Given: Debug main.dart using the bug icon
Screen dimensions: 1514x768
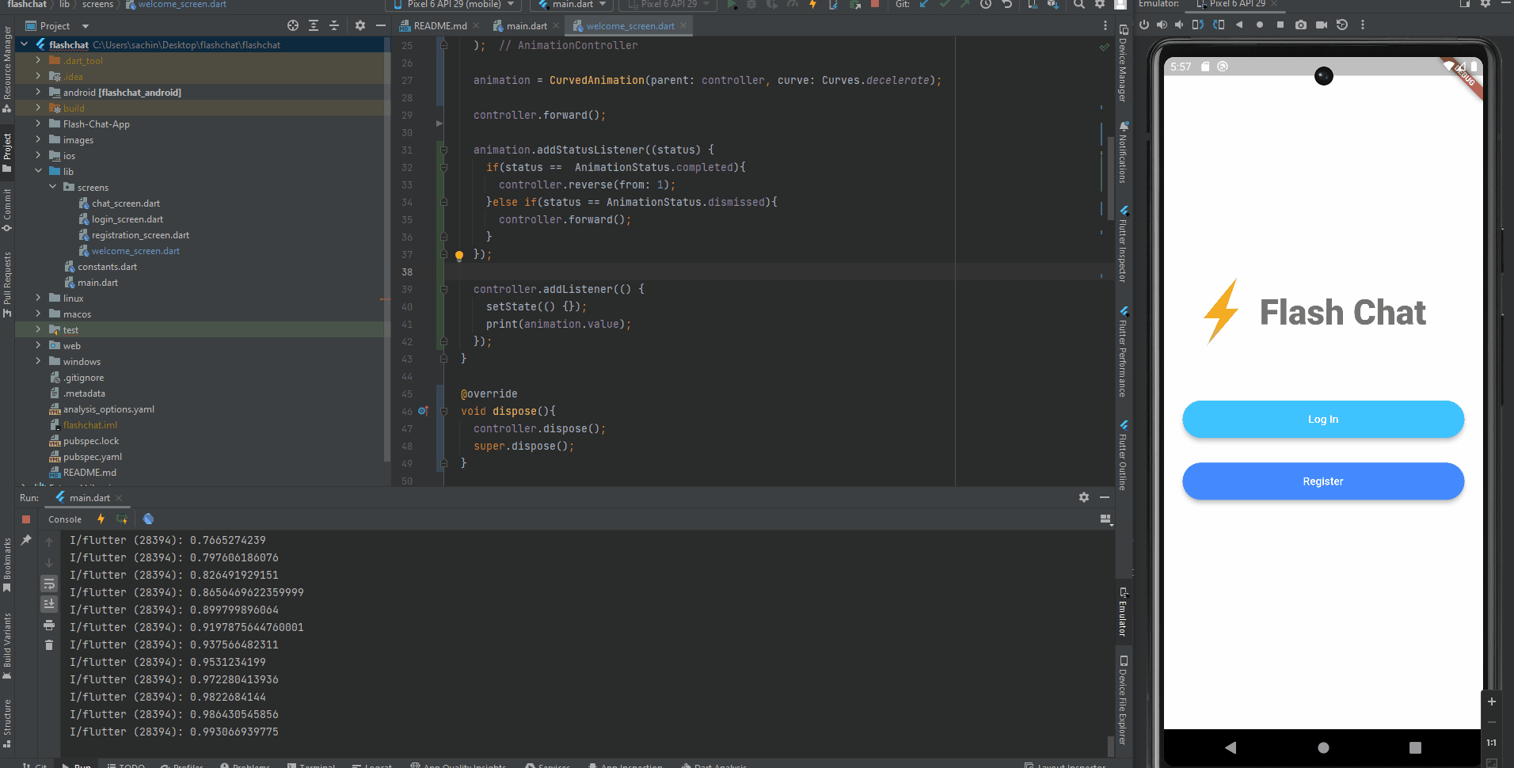Looking at the screenshot, I should (x=751, y=6).
